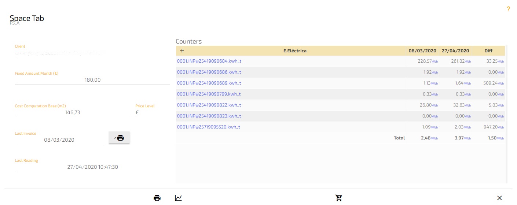
Task: Click the yellow help question mark icon
Action: click(x=508, y=9)
